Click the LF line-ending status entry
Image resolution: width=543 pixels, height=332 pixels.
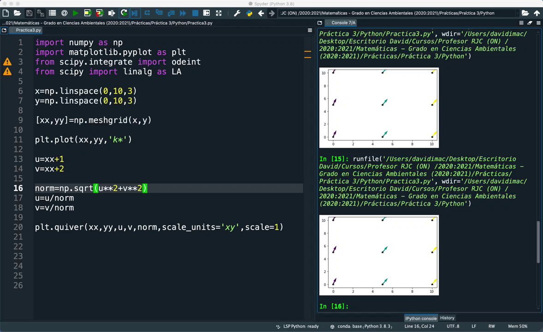click(x=473, y=326)
